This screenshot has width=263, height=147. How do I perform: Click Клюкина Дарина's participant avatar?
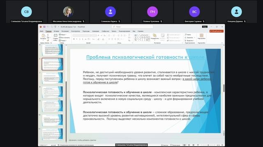237,12
